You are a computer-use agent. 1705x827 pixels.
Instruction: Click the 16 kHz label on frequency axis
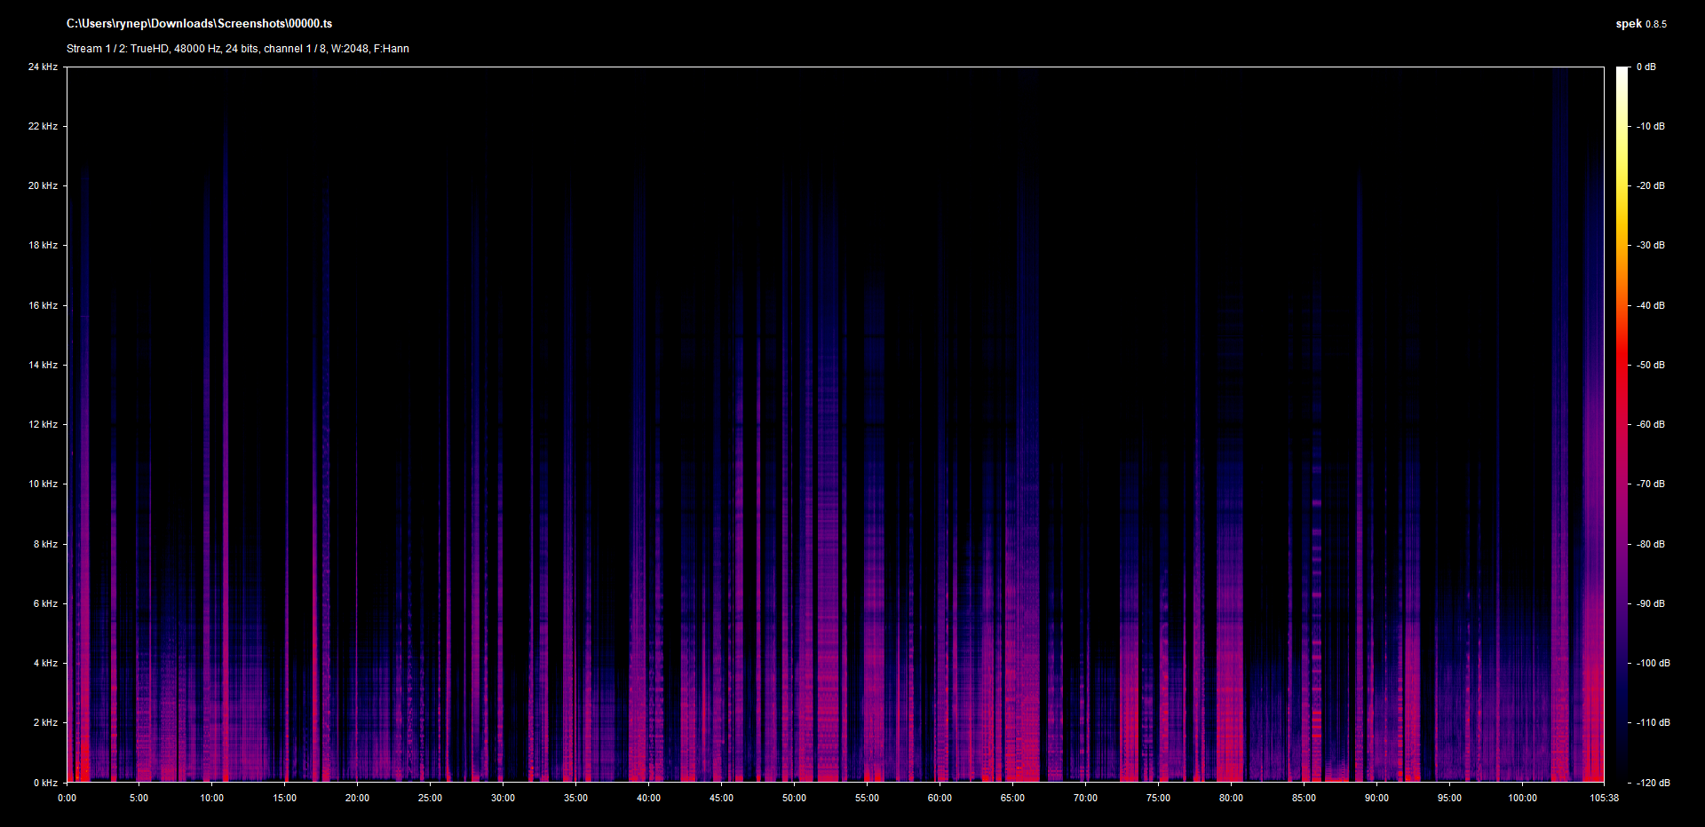tap(43, 306)
